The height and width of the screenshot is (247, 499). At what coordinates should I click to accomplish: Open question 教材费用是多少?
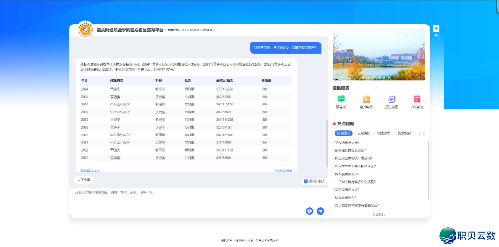[347, 174]
